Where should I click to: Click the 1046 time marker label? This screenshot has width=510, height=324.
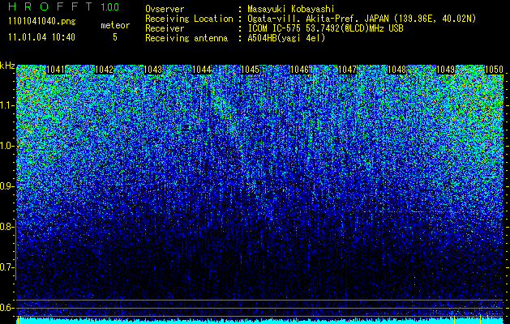click(x=299, y=70)
